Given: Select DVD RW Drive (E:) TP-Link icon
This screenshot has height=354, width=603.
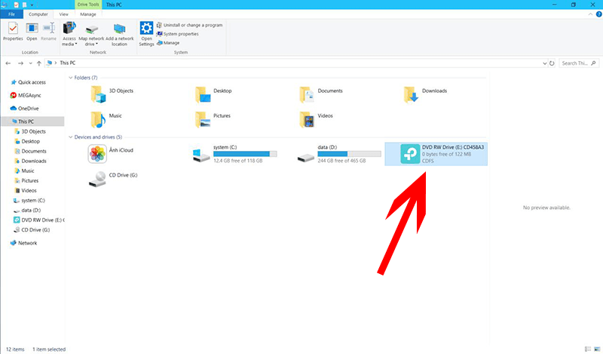Looking at the screenshot, I should tap(410, 154).
